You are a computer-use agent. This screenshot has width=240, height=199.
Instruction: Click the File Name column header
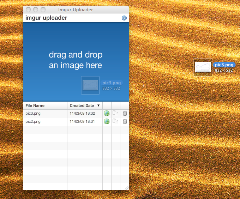45,105
